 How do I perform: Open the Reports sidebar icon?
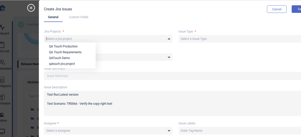[x=2, y=80]
